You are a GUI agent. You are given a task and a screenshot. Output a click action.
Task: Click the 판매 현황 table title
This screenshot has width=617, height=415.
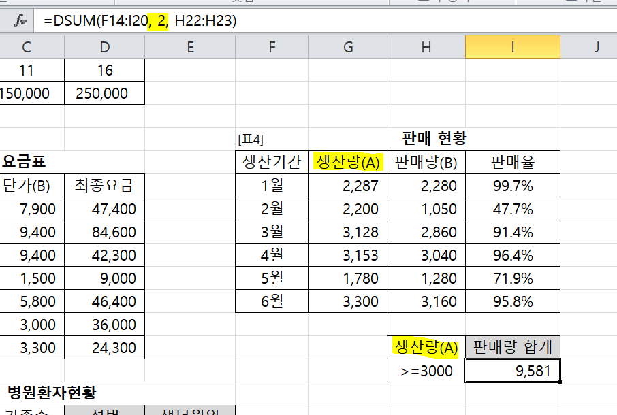point(435,139)
